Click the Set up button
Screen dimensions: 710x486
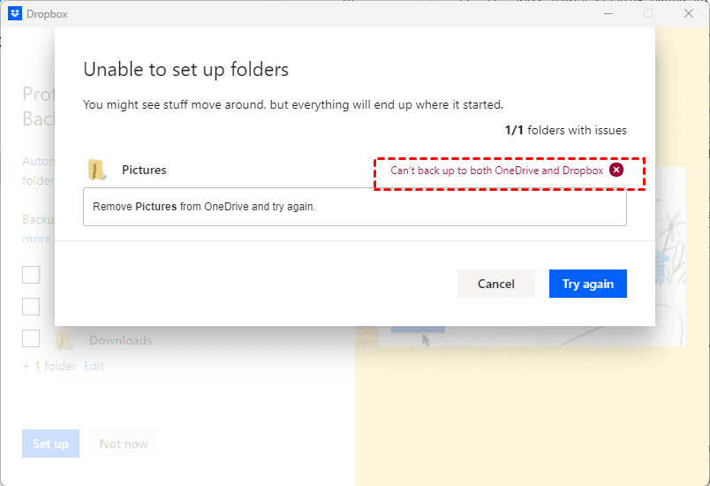click(50, 444)
